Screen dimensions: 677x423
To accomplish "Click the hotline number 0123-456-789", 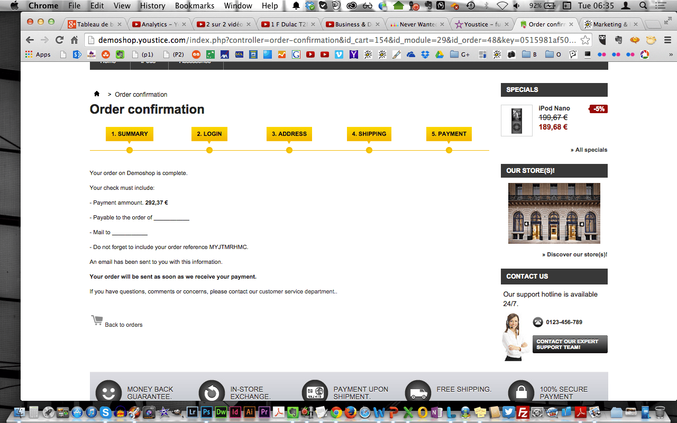I will pyautogui.click(x=564, y=322).
